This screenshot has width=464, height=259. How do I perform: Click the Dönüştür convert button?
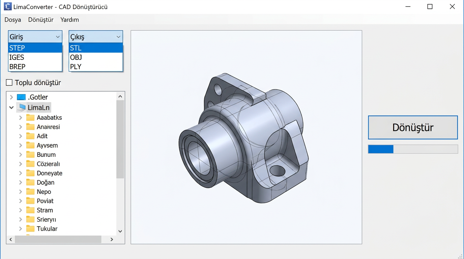click(x=413, y=127)
